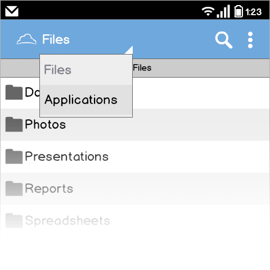Viewport: 270px width, 270px height.
Task: Tap the battery status icon
Action: click(x=238, y=11)
